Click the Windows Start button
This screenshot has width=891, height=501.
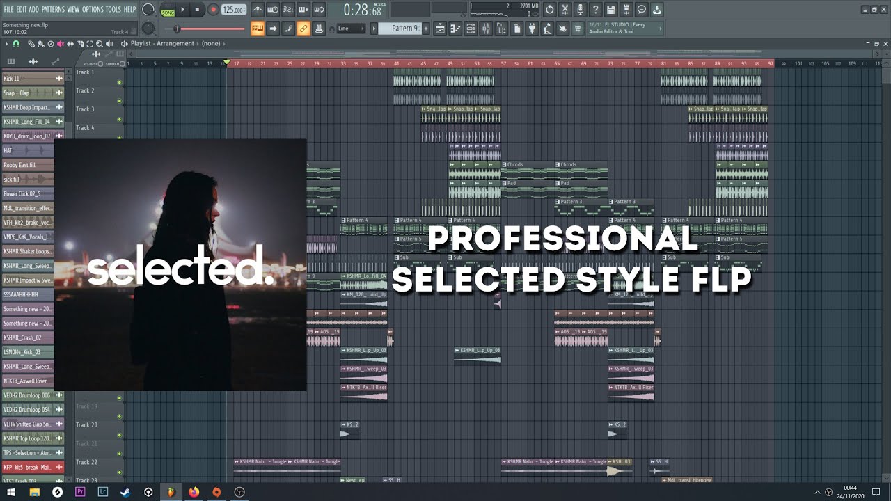click(12, 492)
